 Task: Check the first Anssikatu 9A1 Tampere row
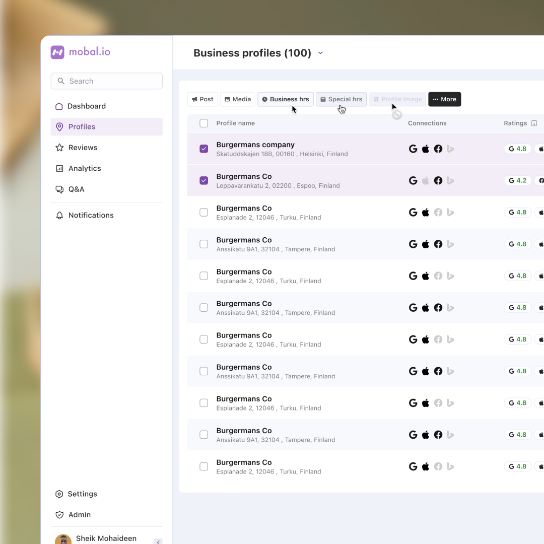(x=203, y=244)
